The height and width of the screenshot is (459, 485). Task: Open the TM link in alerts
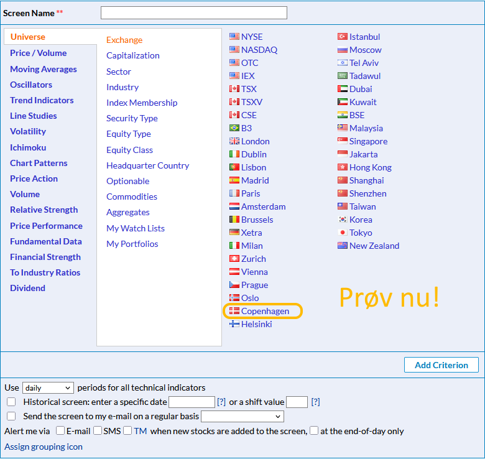141,431
